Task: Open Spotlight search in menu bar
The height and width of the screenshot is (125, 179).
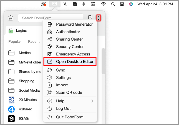Action: click(x=113, y=4)
